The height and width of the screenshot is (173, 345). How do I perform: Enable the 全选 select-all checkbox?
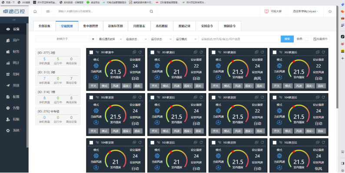point(306,39)
